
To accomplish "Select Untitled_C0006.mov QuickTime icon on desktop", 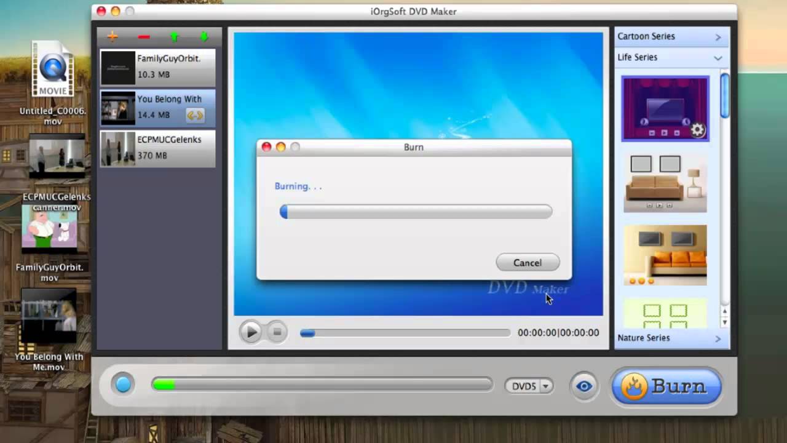I will coord(53,68).
